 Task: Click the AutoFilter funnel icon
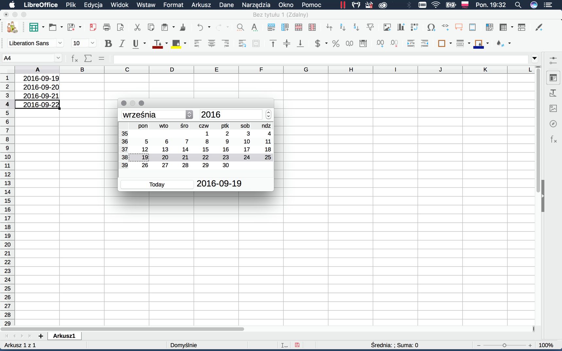coord(370,27)
